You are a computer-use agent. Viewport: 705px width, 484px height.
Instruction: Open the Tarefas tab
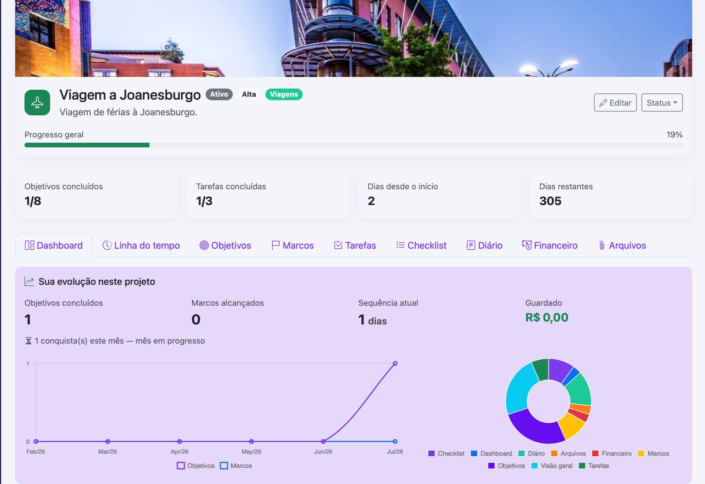pos(355,245)
